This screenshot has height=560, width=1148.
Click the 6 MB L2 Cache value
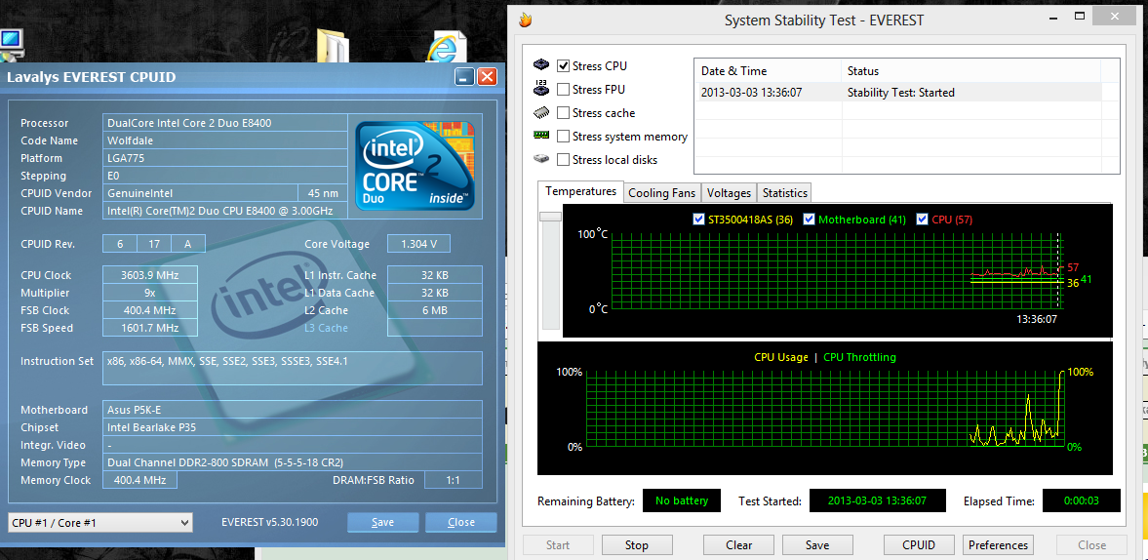[435, 310]
